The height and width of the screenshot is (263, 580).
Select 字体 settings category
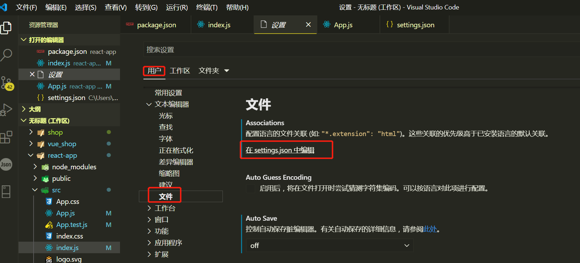click(x=166, y=139)
